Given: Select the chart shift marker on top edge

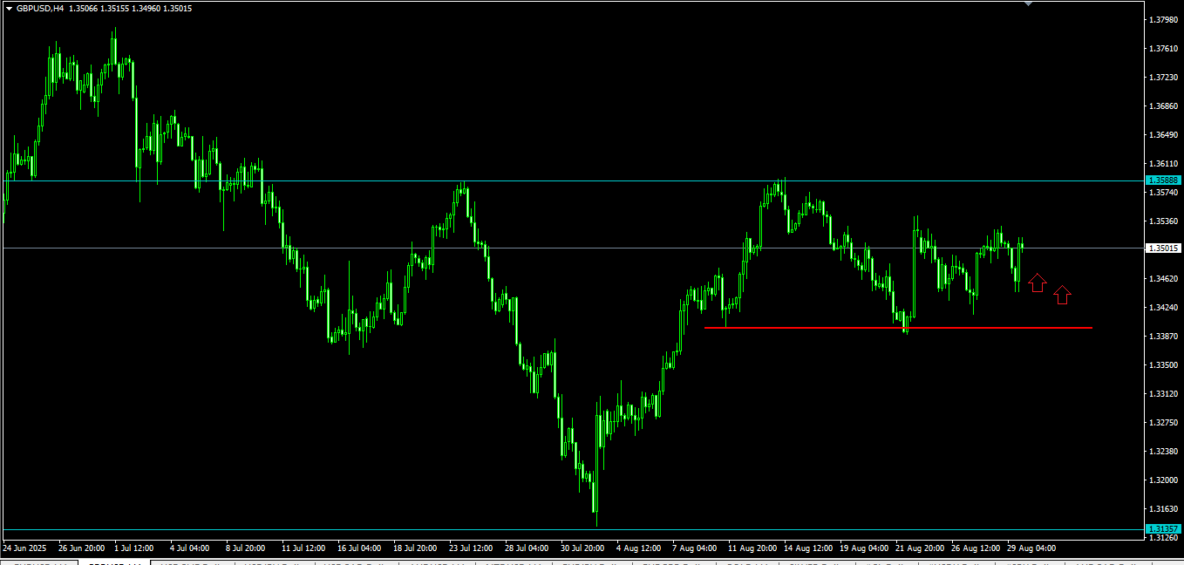Looking at the screenshot, I should [1028, 3].
